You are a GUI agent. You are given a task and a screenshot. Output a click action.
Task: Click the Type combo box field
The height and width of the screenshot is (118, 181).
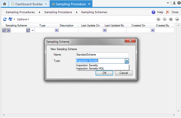tap(100, 61)
